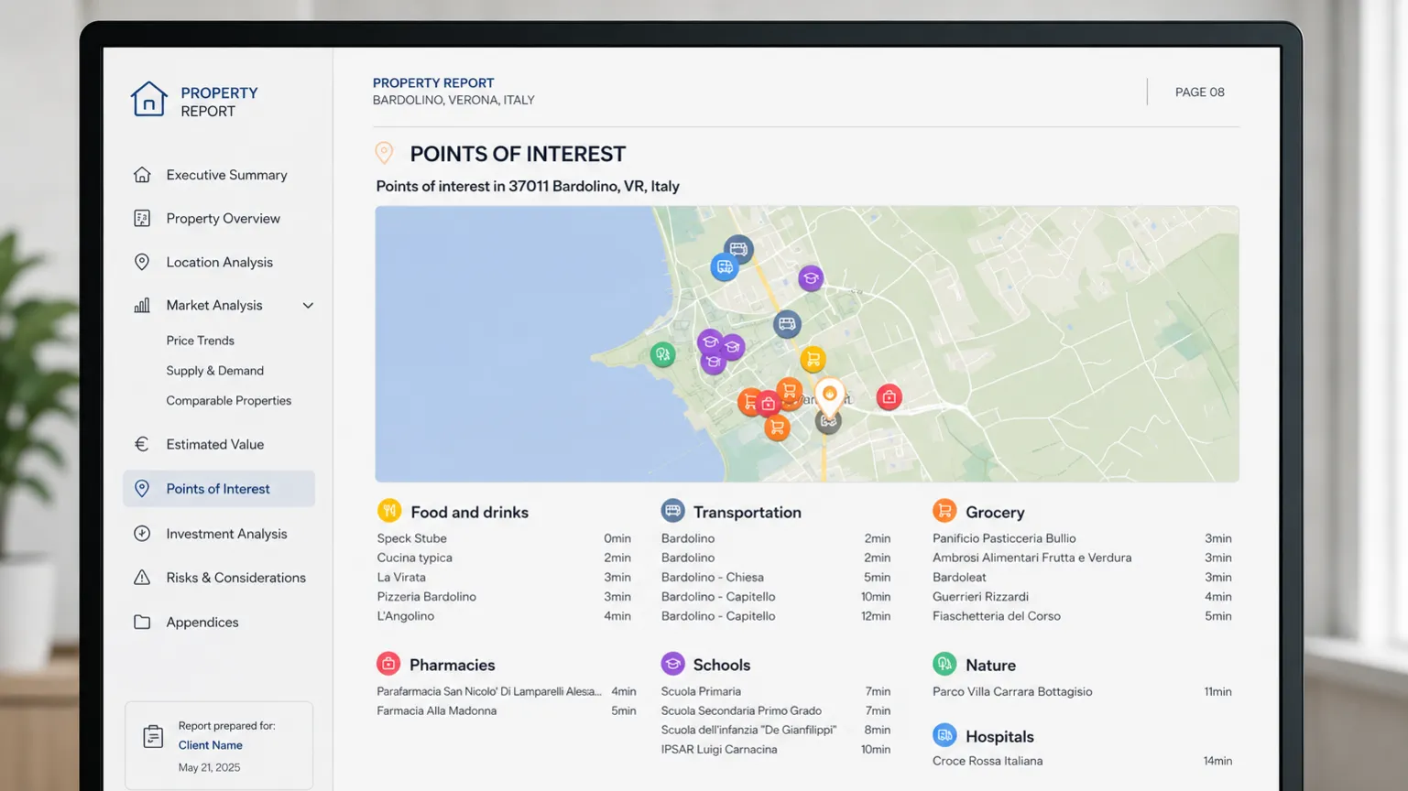Open Supply & Demand subsection

pyautogui.click(x=214, y=371)
